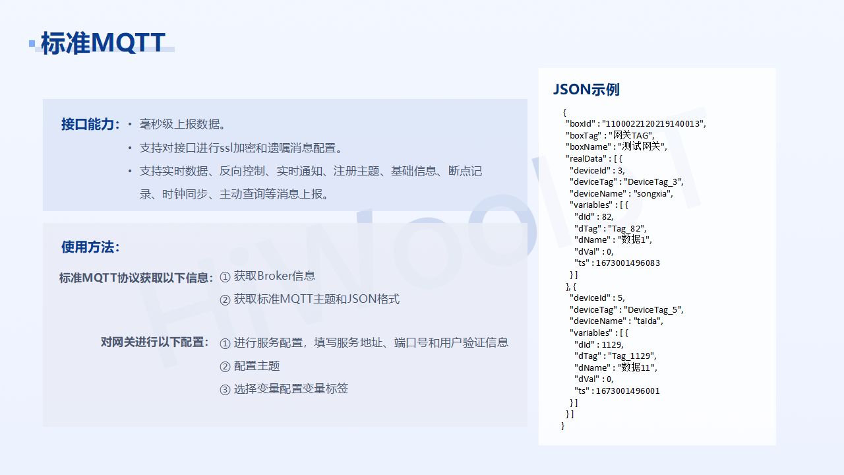Image resolution: width=844 pixels, height=475 pixels.
Task: Select the 接口能力 heading
Action: click(90, 124)
